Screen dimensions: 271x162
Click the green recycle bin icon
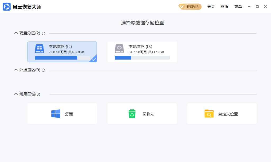point(132,113)
